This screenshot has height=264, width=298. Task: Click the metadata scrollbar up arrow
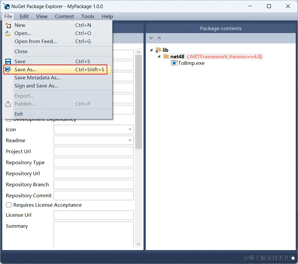[x=139, y=52]
